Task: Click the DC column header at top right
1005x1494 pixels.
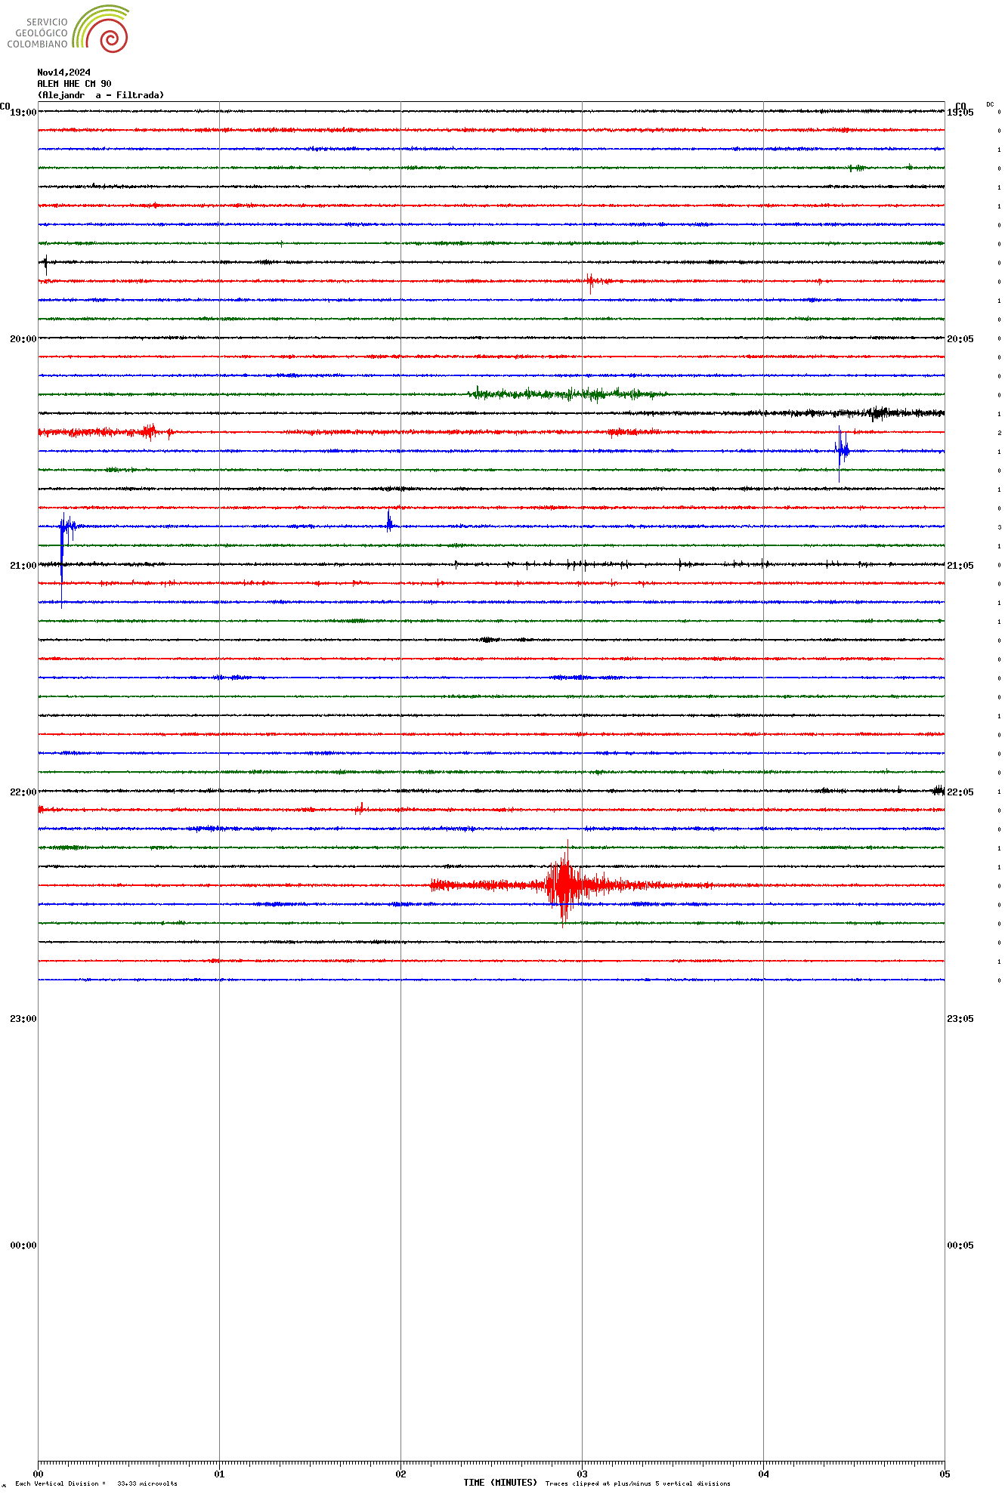Action: click(x=990, y=104)
